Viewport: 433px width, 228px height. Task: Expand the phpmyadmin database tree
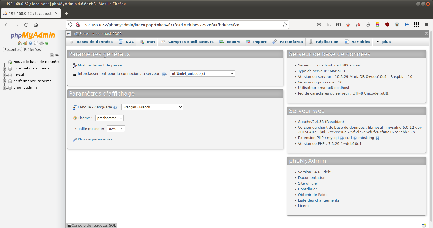5,88
